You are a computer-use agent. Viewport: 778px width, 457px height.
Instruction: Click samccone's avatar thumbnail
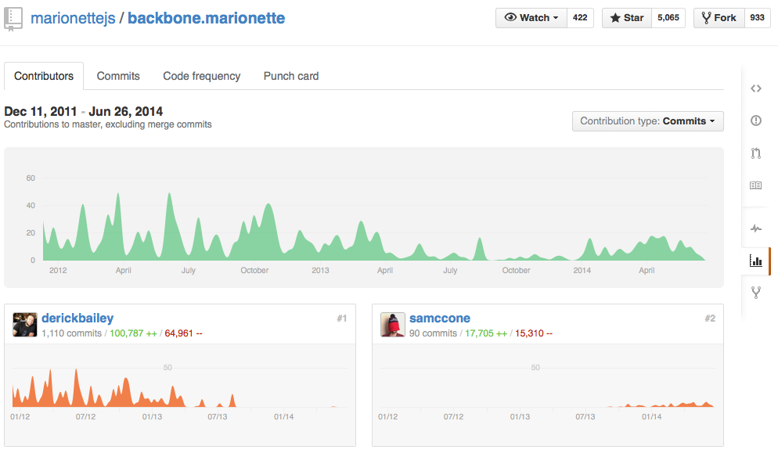(392, 325)
